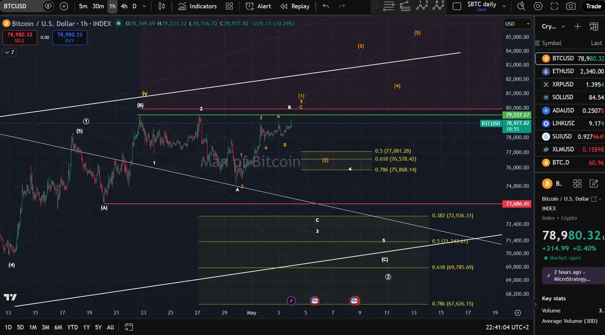Click the US flag event marker closest to date 9

tap(354, 301)
